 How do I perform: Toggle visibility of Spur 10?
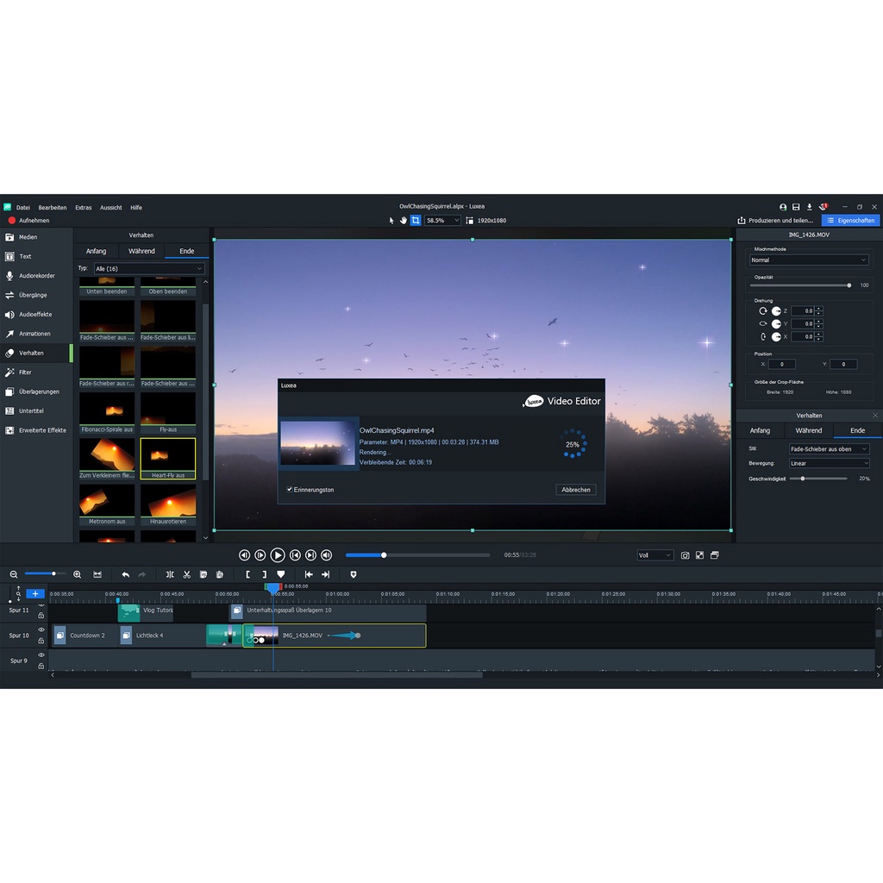click(41, 629)
